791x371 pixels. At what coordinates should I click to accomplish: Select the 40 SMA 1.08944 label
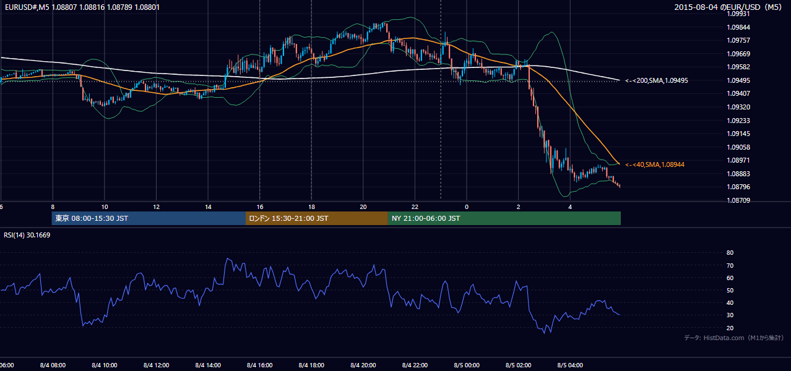[x=654, y=164]
